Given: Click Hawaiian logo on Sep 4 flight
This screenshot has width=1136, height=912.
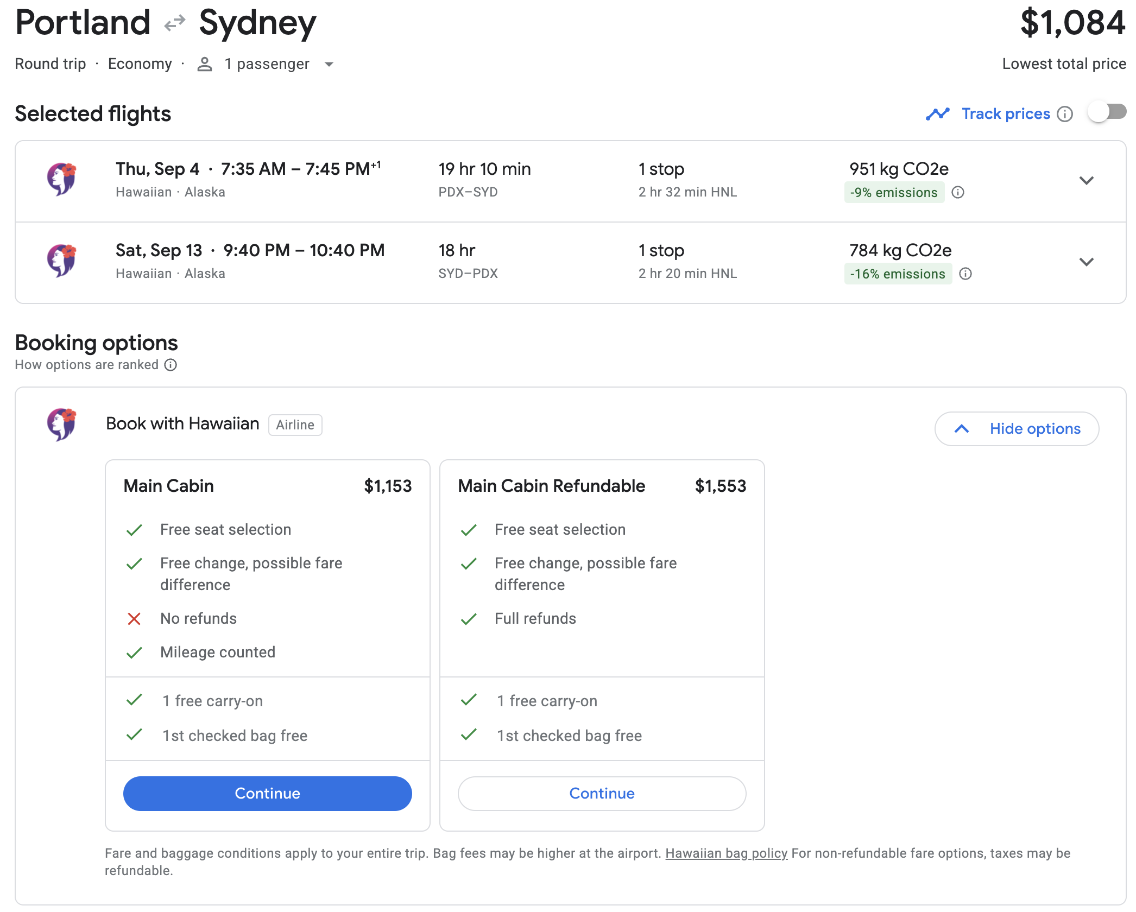Looking at the screenshot, I should 61,179.
